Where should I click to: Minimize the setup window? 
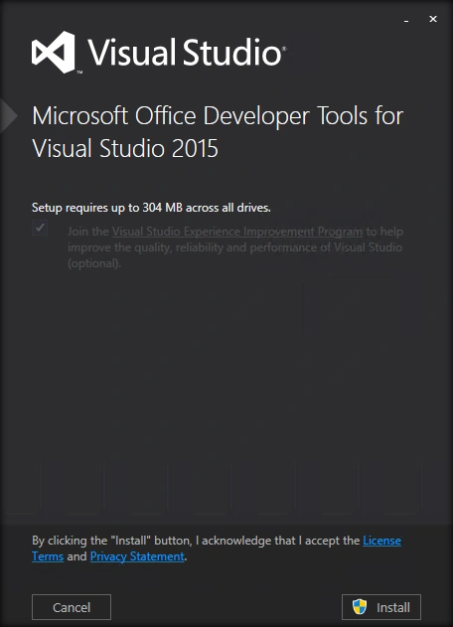406,19
